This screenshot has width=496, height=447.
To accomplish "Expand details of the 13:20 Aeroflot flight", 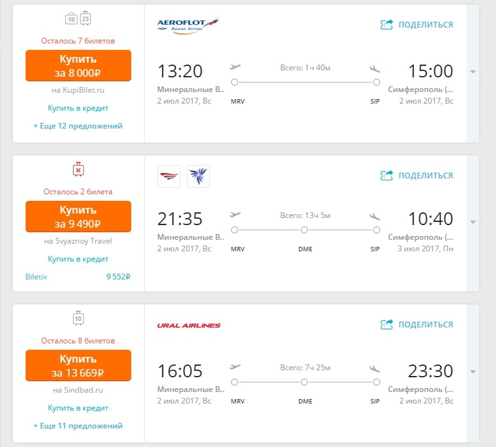I will coord(473,72).
